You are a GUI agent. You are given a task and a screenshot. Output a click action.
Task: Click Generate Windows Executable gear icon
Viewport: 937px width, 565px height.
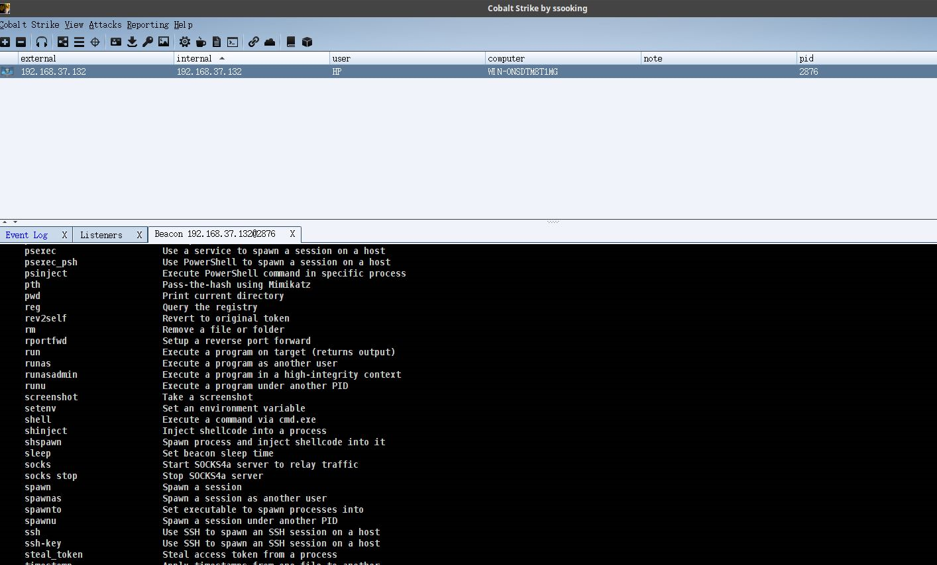pos(185,42)
